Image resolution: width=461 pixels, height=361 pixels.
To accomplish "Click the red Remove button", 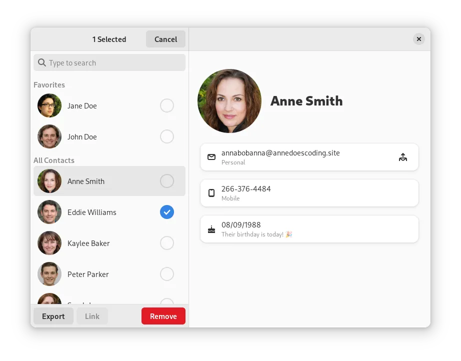I will pos(163,316).
